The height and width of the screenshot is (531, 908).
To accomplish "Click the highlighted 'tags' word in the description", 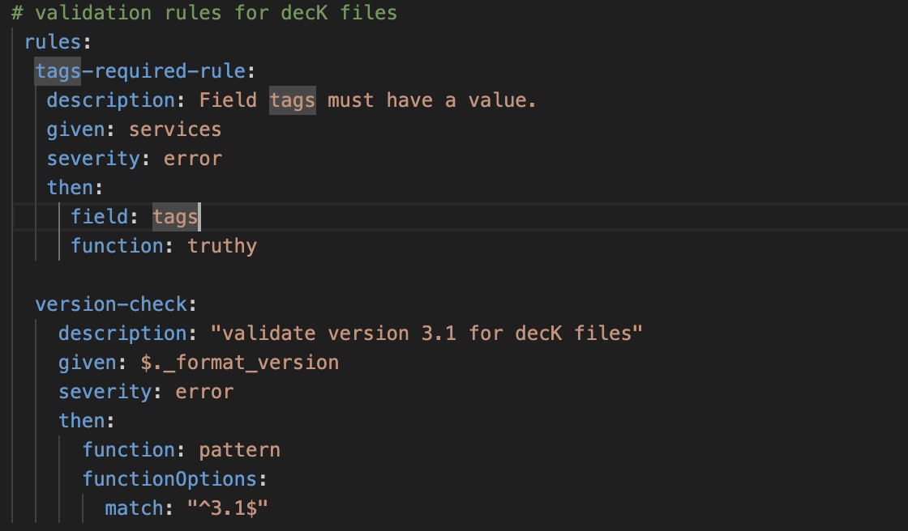I will pos(292,100).
